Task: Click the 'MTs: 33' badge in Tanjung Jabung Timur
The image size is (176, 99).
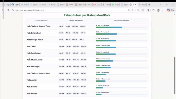Action: (75, 26)
